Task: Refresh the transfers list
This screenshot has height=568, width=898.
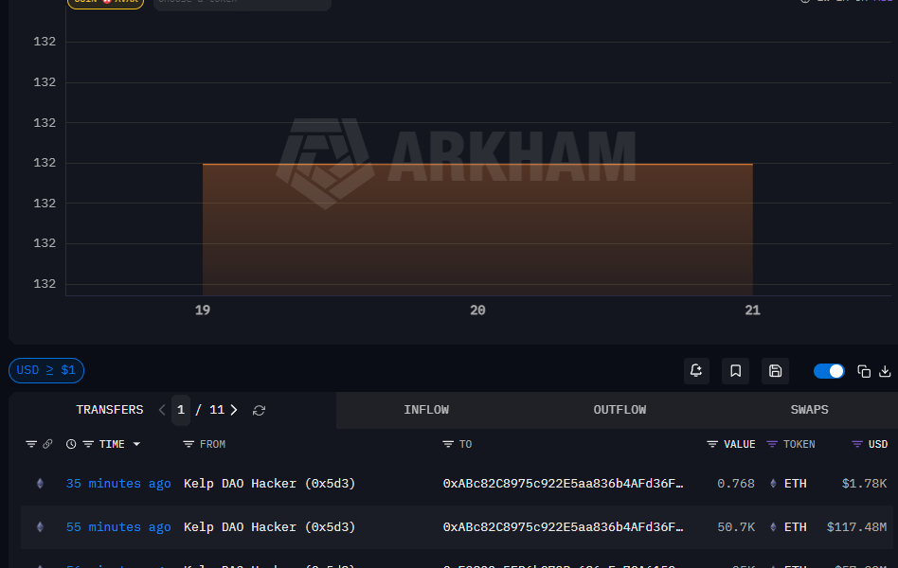Action: 259,409
